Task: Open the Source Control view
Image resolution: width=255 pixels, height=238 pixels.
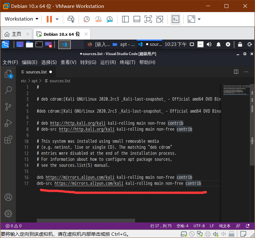Action: pyautogui.click(x=8, y=107)
